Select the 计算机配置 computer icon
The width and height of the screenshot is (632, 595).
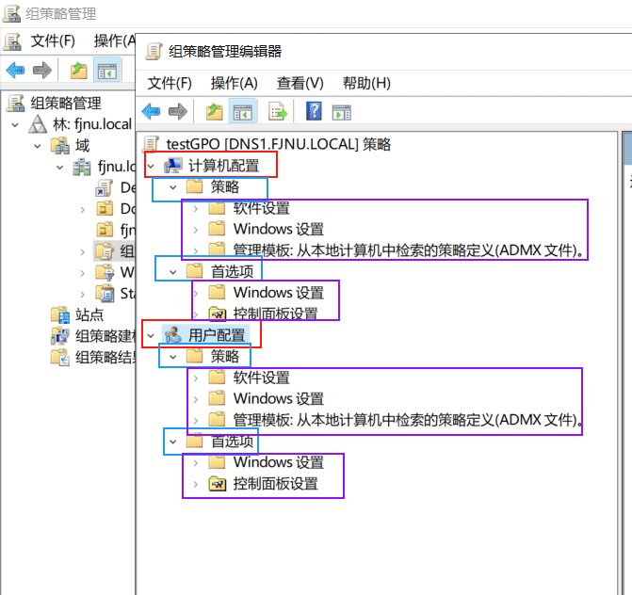click(173, 166)
